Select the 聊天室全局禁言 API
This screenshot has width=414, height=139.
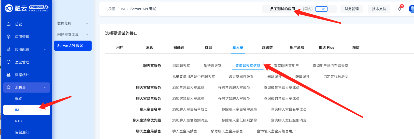(185, 131)
